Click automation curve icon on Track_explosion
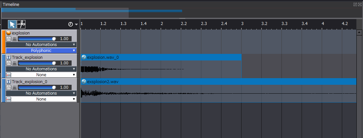 click(x=9, y=63)
